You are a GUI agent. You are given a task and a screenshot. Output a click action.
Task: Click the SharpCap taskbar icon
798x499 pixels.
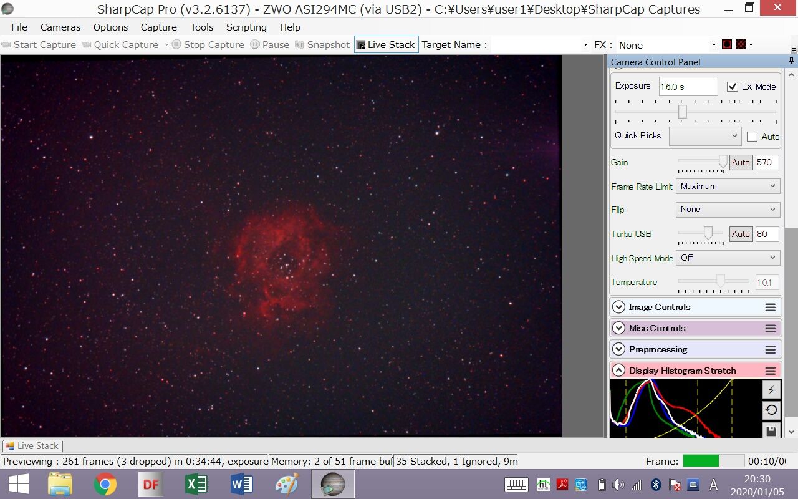click(x=333, y=484)
